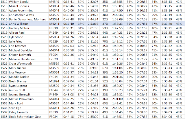Screen dimensions: 185x119
Task: Click the 0:05:24 time in Amber Stull's row
Action: click(142, 90)
